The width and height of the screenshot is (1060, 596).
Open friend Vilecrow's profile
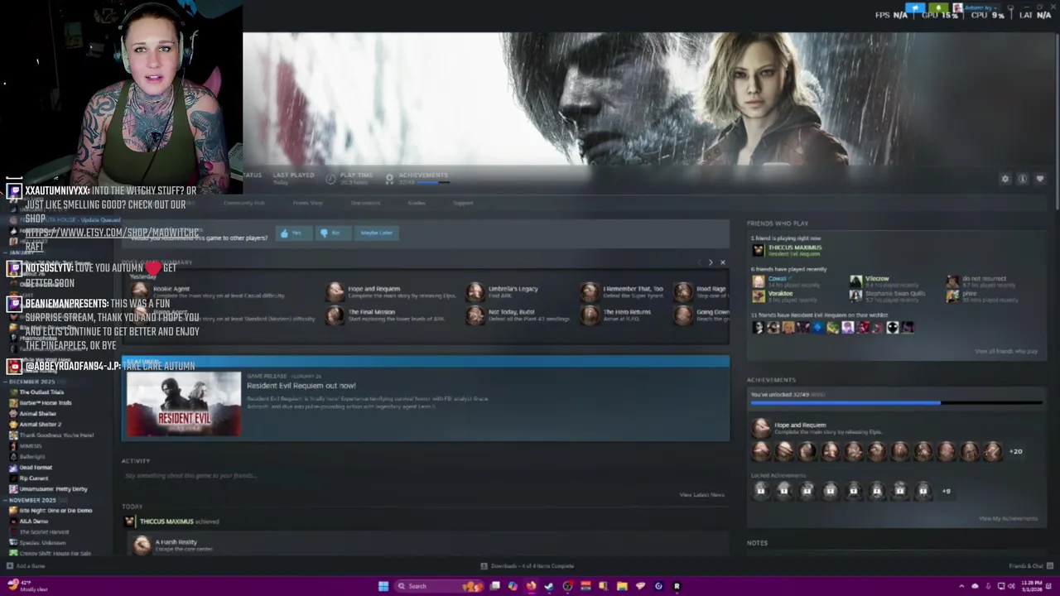[x=876, y=278]
